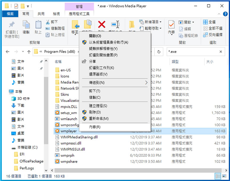Click the Pin to Quick access icon

(x=12, y=25)
